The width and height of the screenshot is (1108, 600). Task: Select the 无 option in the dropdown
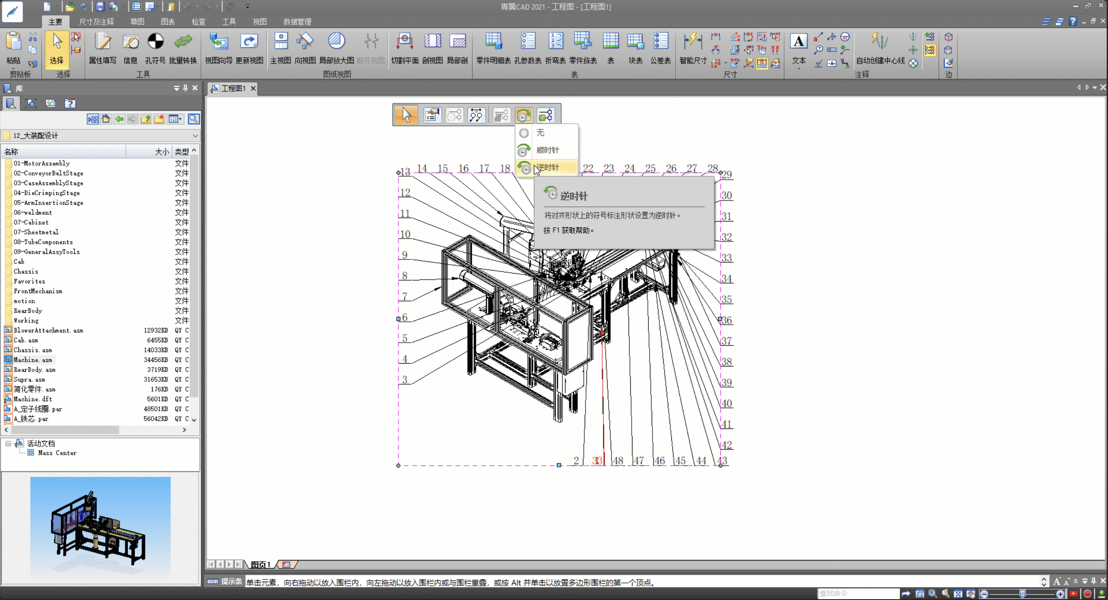(547, 133)
